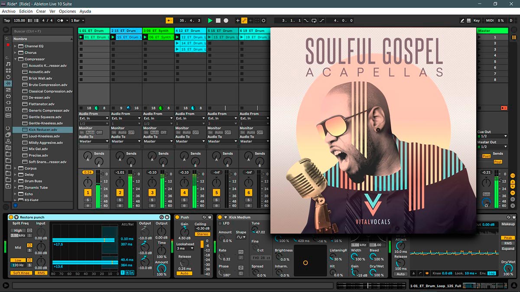Image resolution: width=520 pixels, height=292 pixels.
Task: Click the Back to Arrangement red button
Action: 504,108
